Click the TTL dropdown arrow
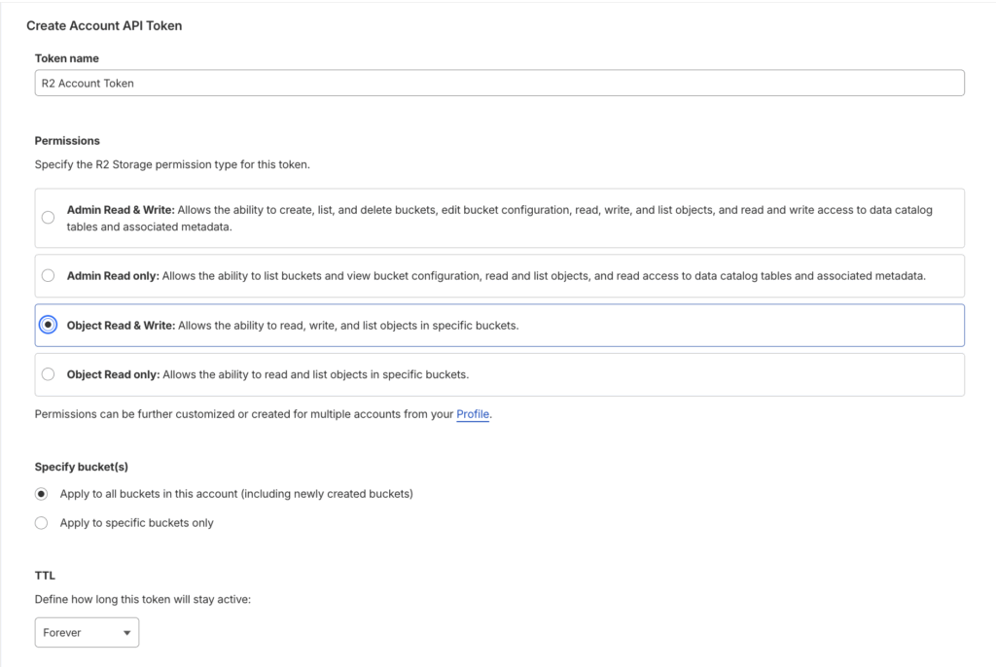The height and width of the screenshot is (667, 996). click(x=126, y=633)
